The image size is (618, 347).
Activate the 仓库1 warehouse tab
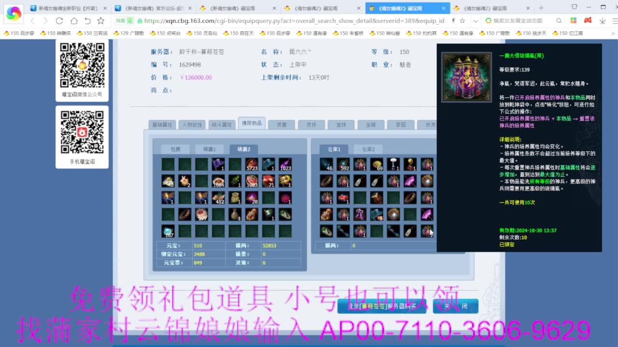[333, 149]
